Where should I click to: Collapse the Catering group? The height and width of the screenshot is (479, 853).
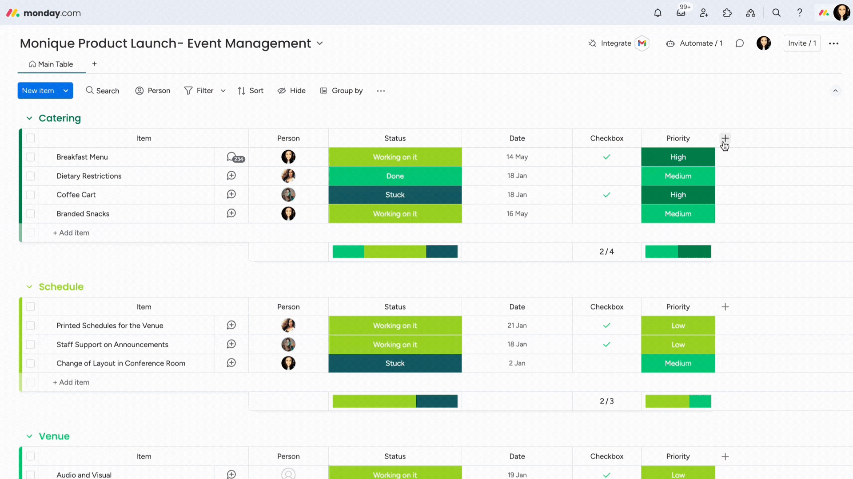[29, 118]
